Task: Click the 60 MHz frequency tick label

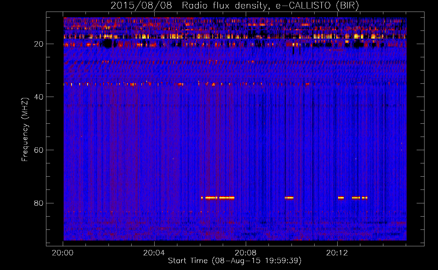Action: (x=39, y=150)
